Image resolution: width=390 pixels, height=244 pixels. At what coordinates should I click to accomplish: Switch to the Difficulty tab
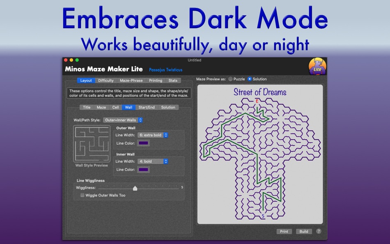coord(106,81)
